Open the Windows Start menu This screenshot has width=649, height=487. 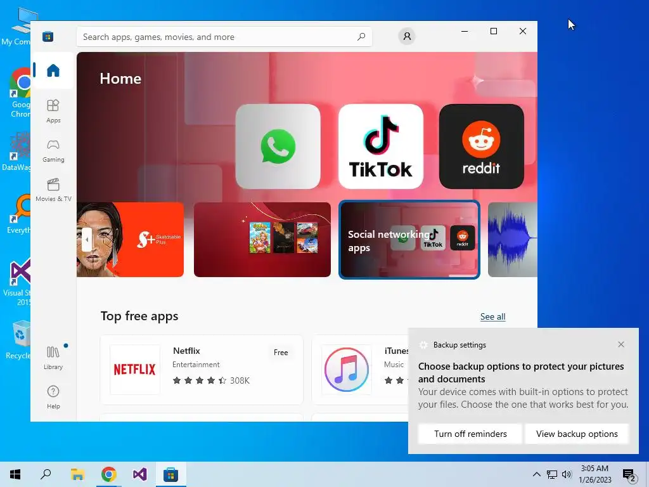coord(15,474)
